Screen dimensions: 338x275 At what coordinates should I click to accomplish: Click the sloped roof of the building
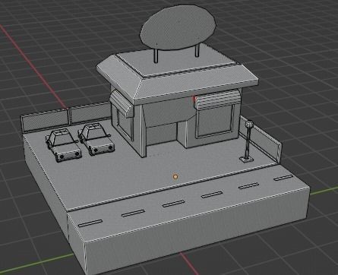point(177,74)
